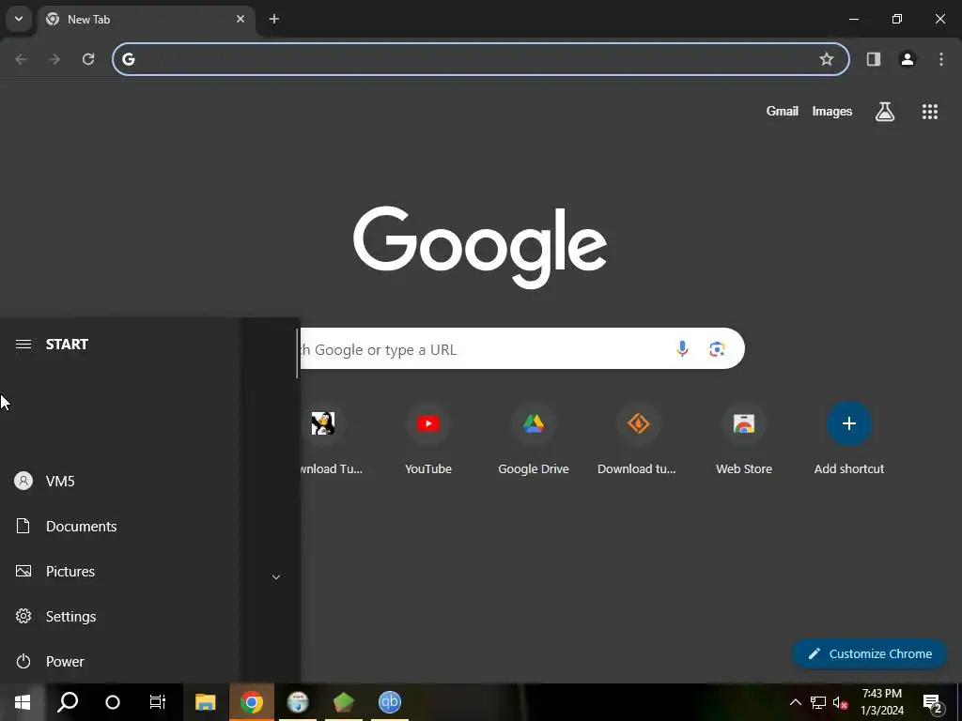Click the Google G icon in address bar
Image resolution: width=962 pixels, height=721 pixels.
coord(128,59)
